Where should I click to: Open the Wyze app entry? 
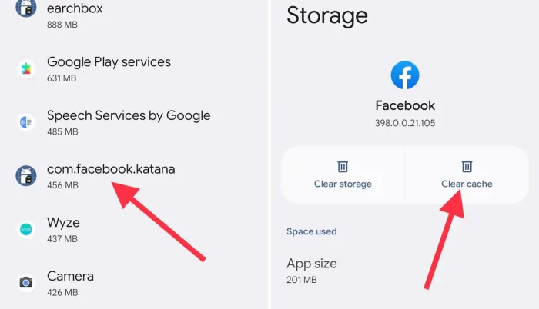coord(134,229)
